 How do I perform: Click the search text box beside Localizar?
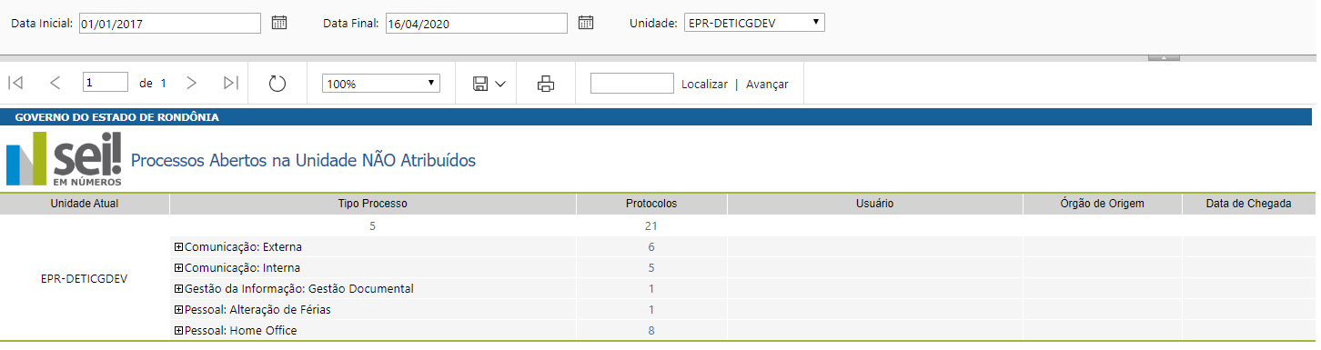pyautogui.click(x=632, y=83)
